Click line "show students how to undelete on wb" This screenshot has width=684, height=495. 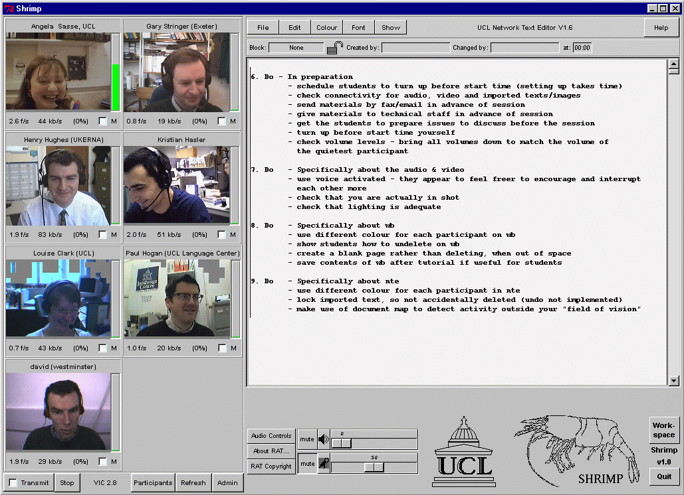point(378,244)
